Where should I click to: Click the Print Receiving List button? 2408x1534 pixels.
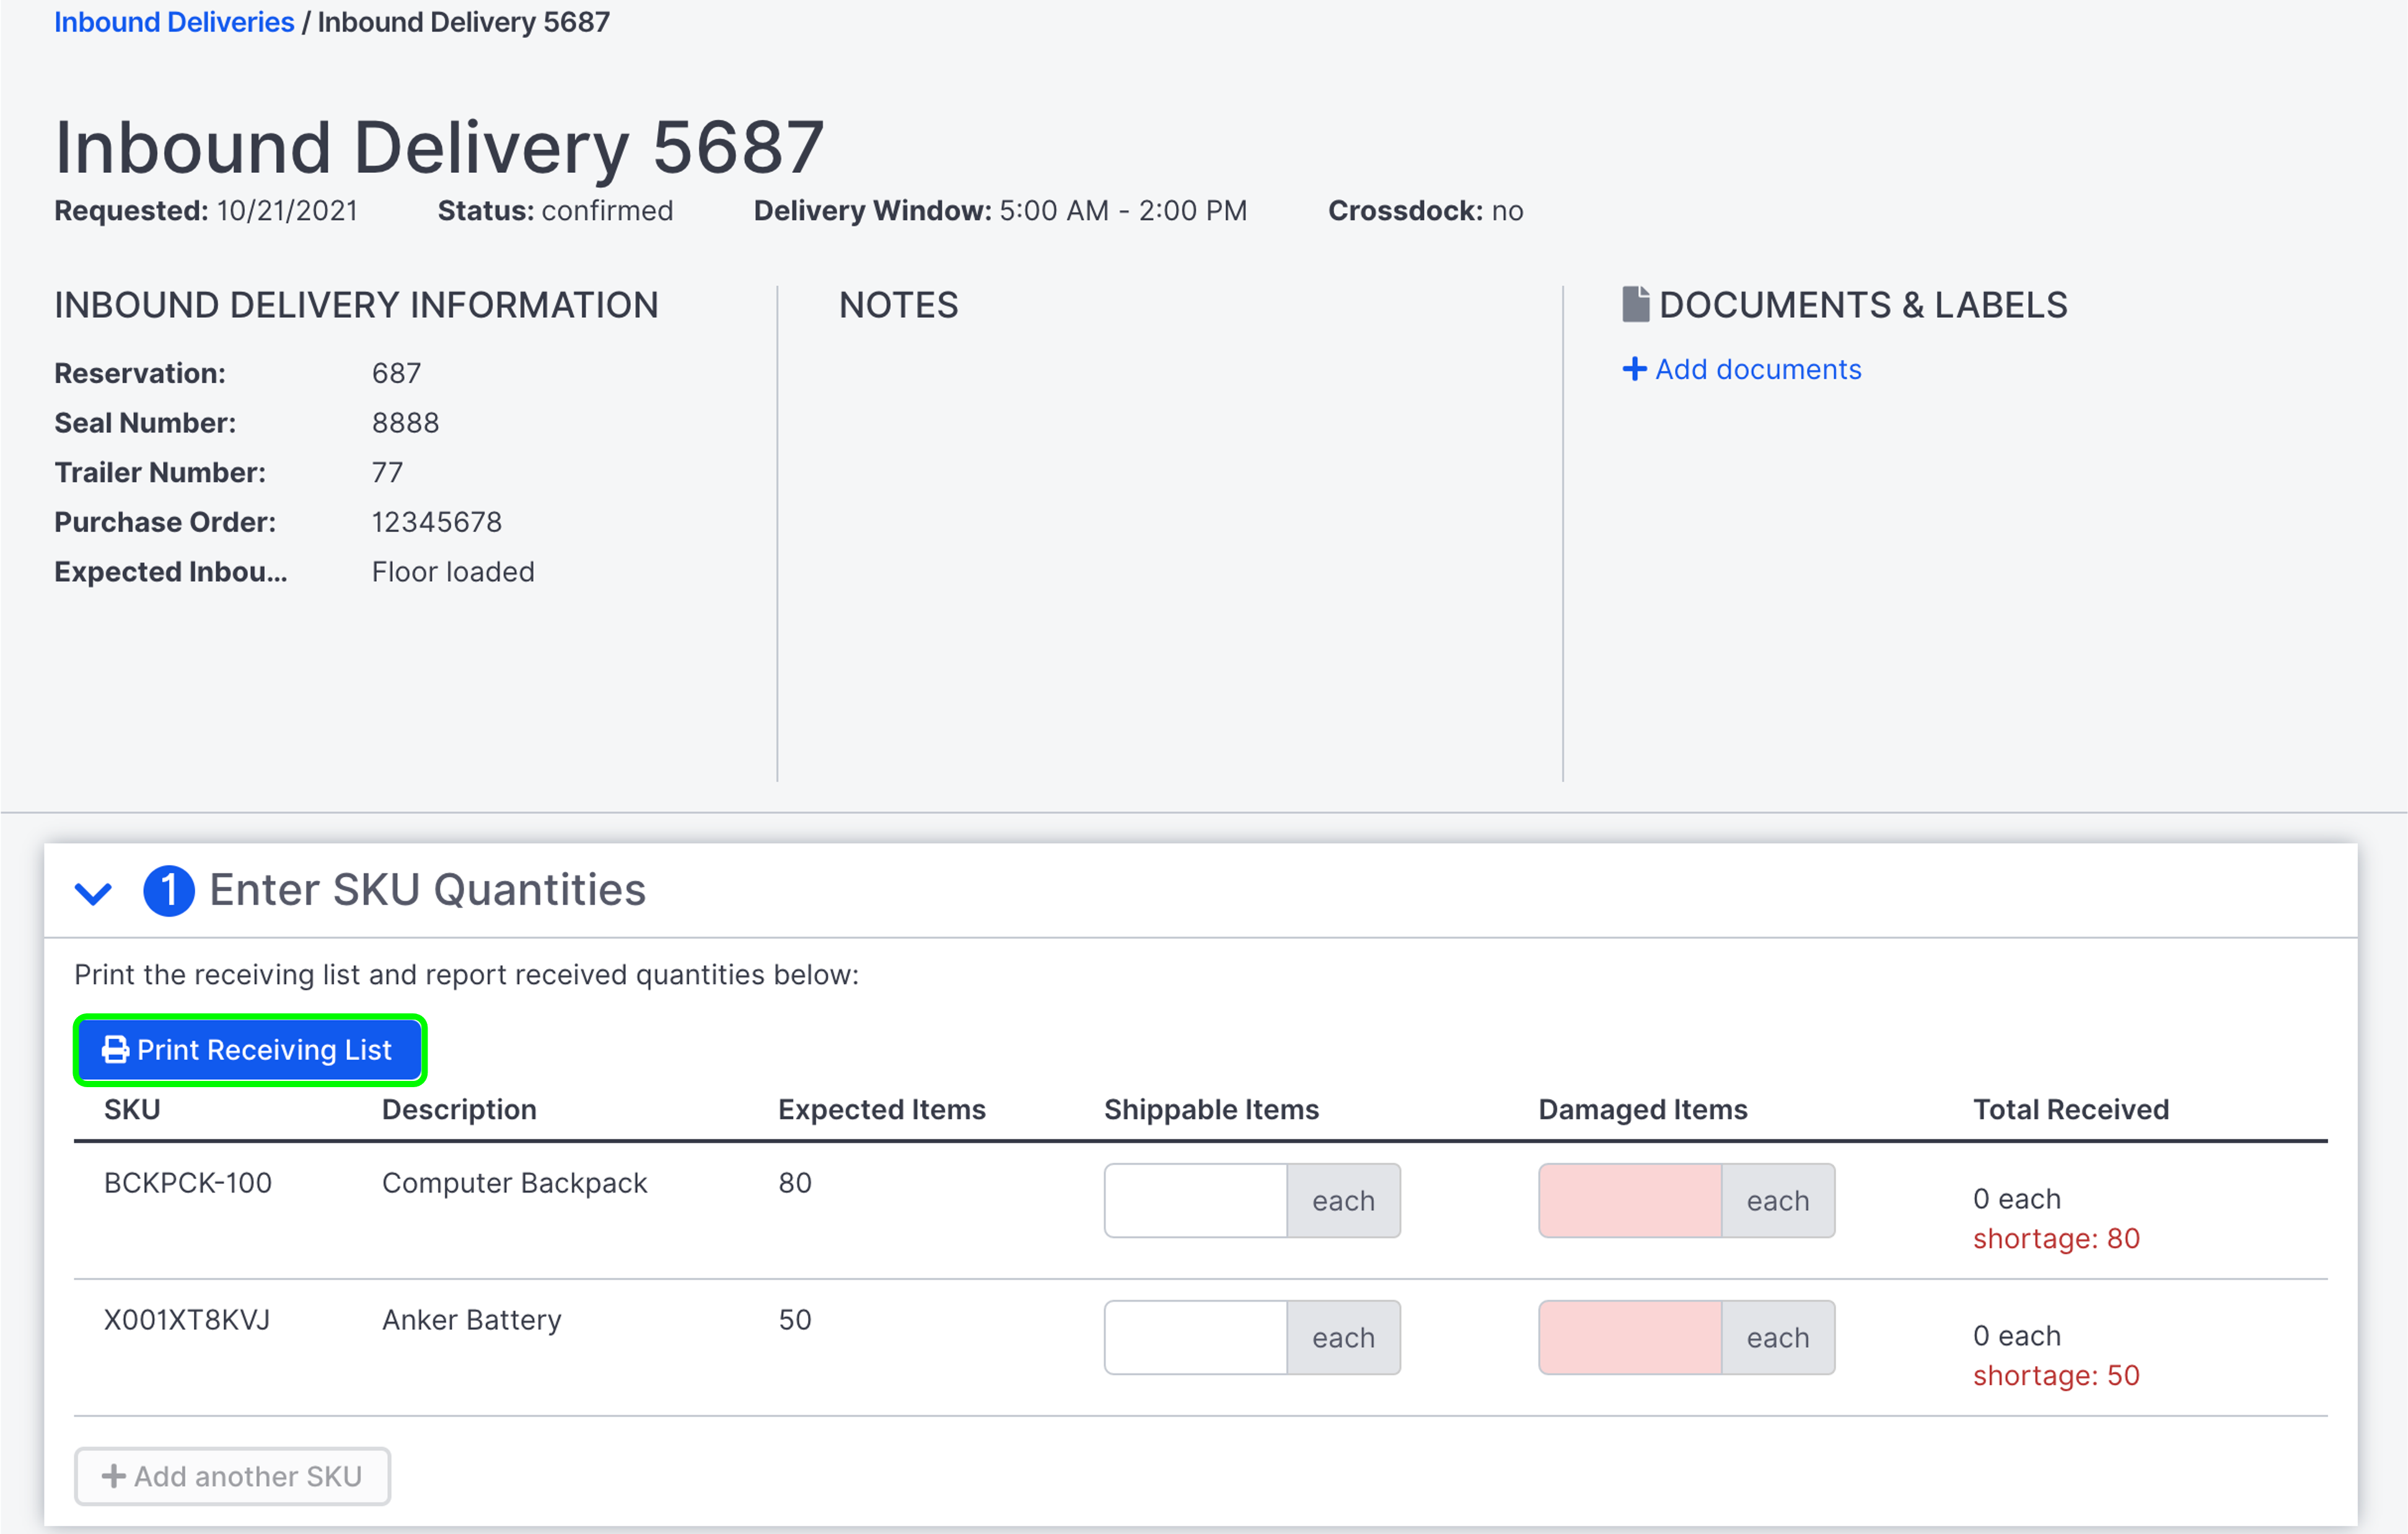click(x=249, y=1049)
